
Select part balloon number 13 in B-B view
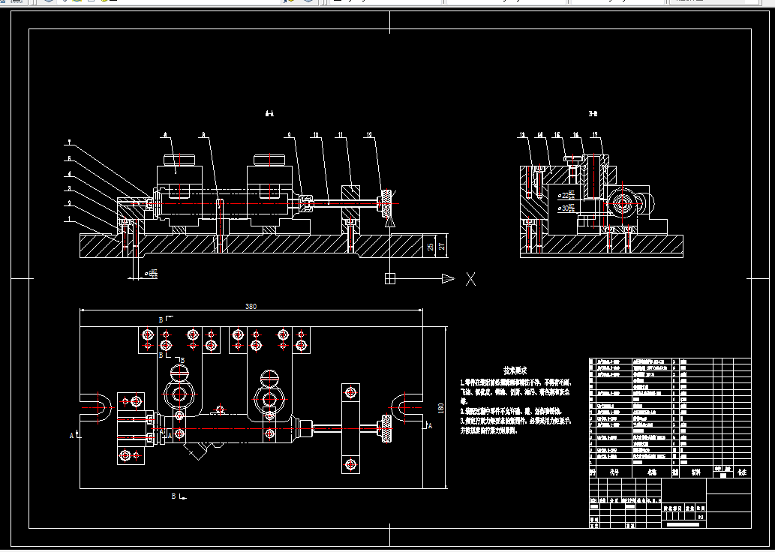pyautogui.click(x=522, y=134)
